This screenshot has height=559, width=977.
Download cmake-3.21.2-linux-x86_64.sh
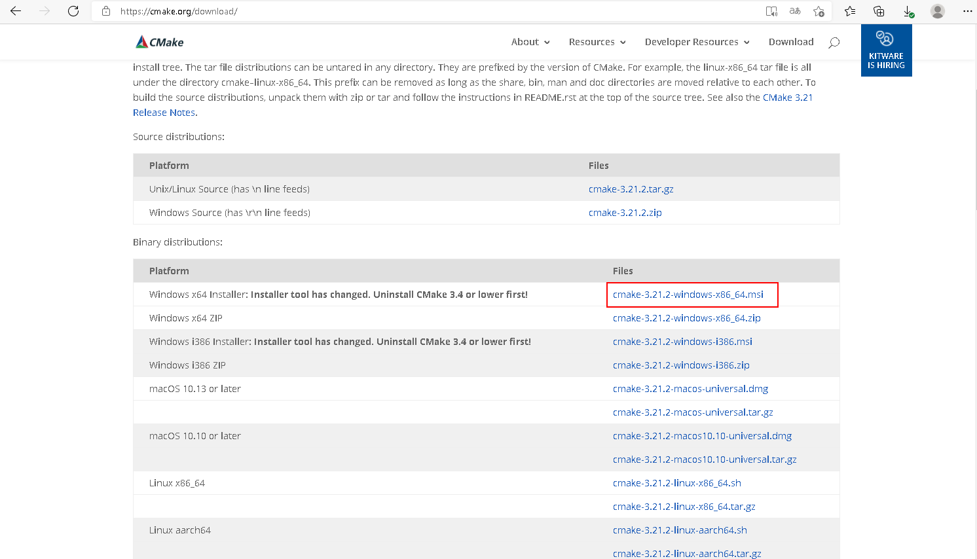[676, 483]
